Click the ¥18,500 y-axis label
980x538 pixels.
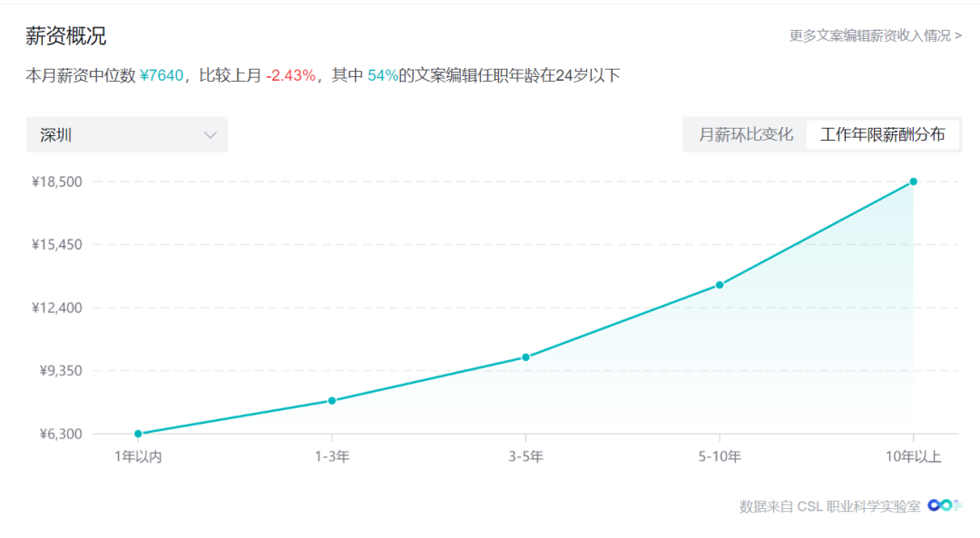point(57,181)
